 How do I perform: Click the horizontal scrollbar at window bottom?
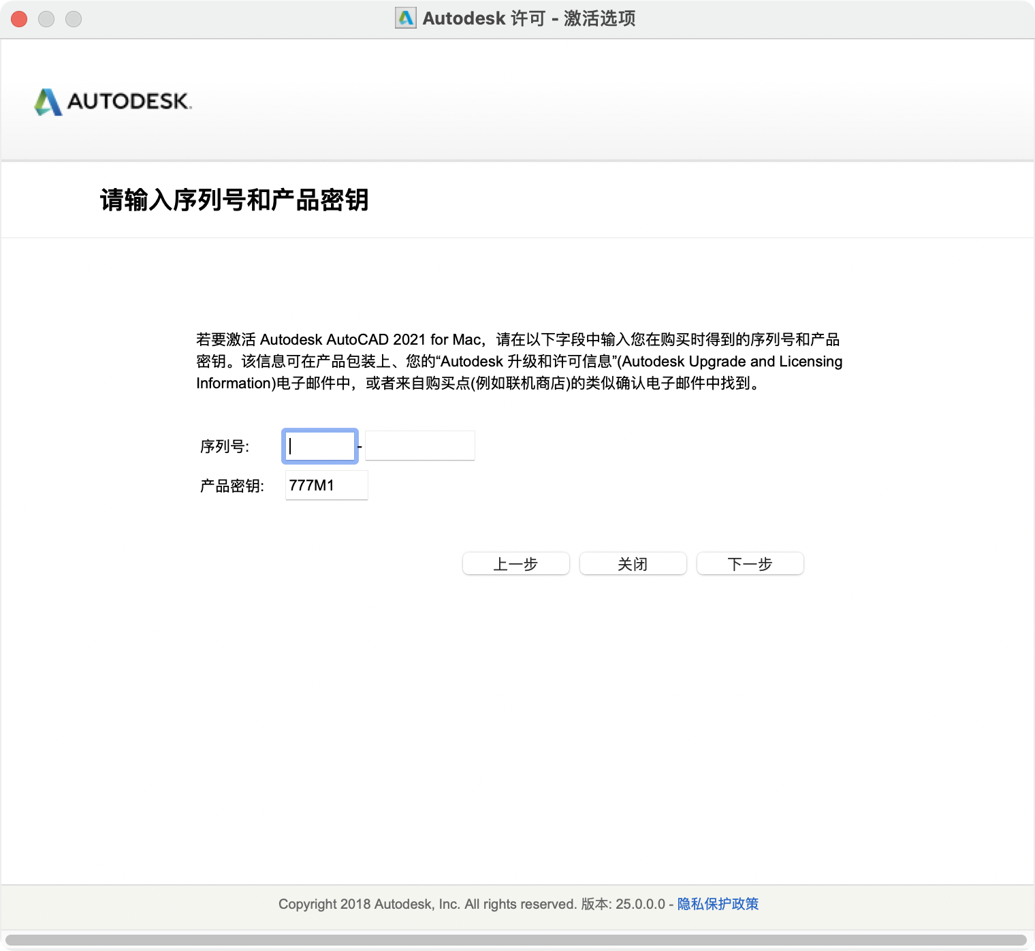pos(516,940)
